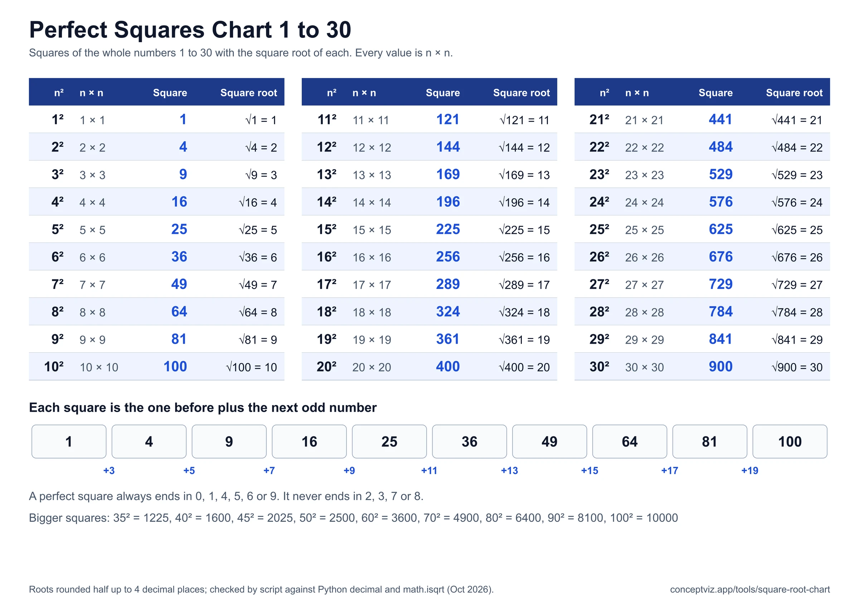Screen dimensions: 859x607
Task: Select the cell √25 = 5
Action: click(x=258, y=230)
